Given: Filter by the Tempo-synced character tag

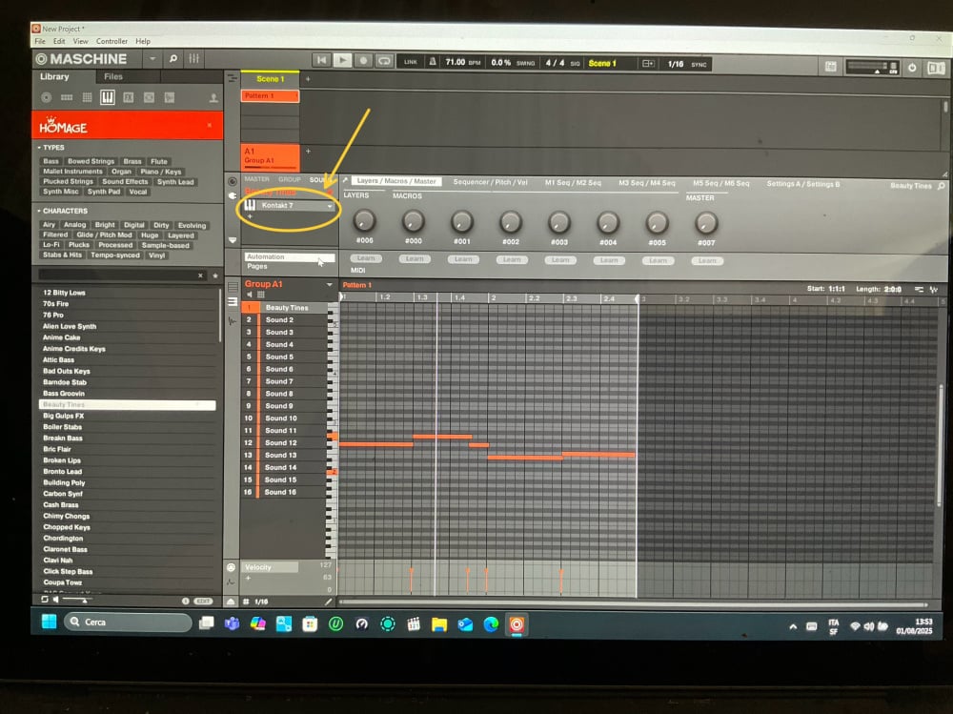Looking at the screenshot, I should coord(115,255).
